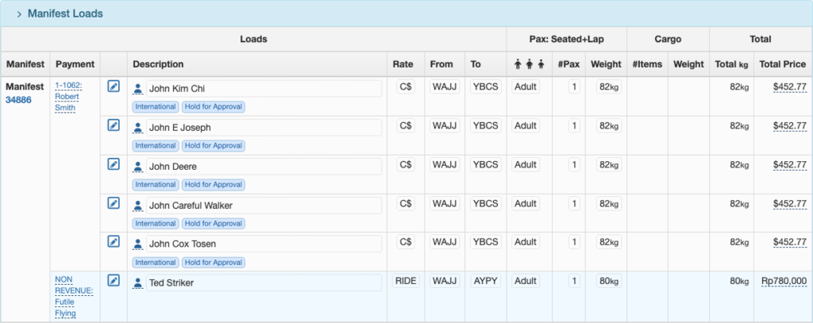Select the RIDE rate for Ted Striker
813x323 pixels.
click(x=406, y=281)
